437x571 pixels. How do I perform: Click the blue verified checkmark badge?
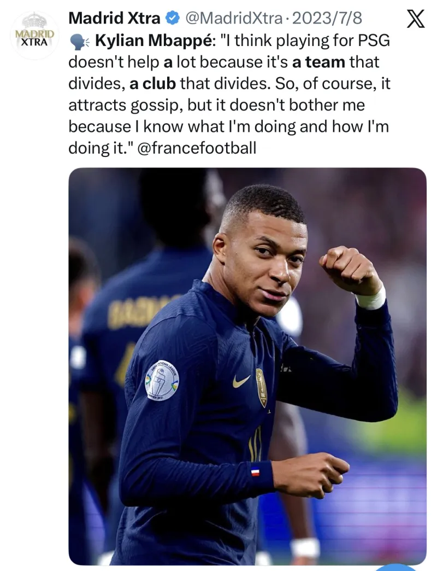point(172,18)
